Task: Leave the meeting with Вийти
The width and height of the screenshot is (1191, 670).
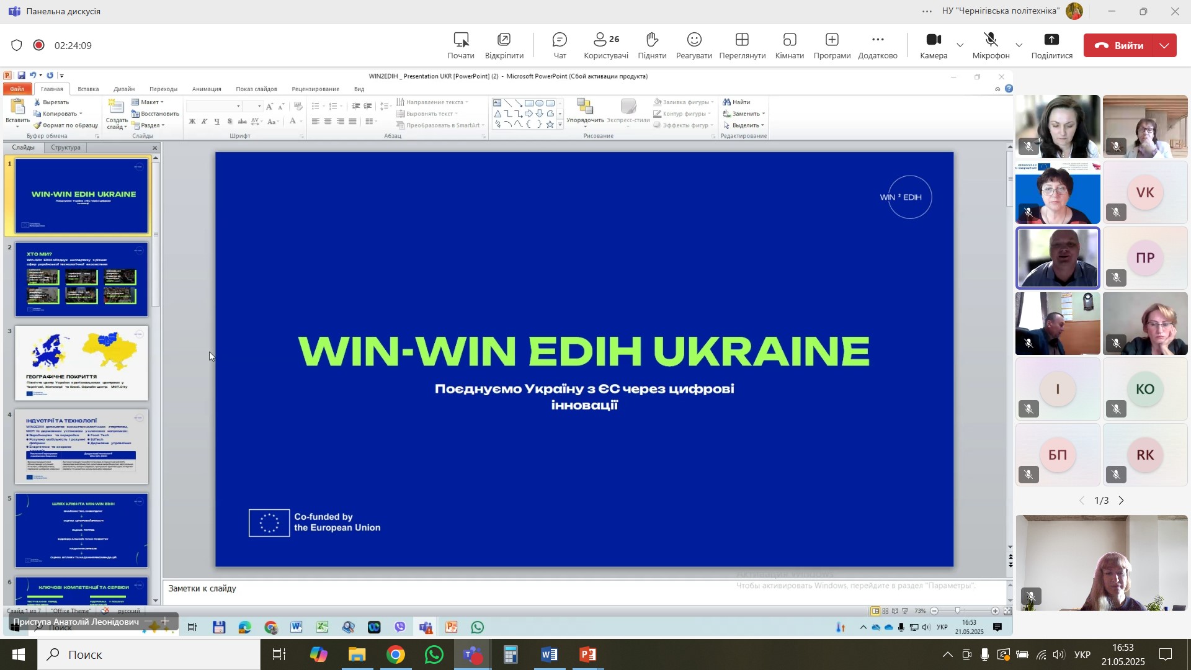Action: (x=1118, y=45)
